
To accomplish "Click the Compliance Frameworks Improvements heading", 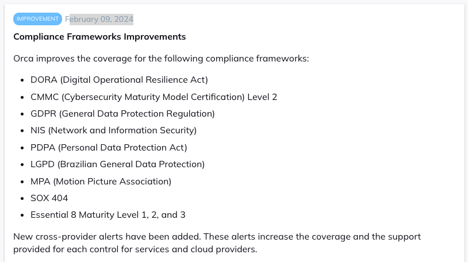I will pos(99,37).
